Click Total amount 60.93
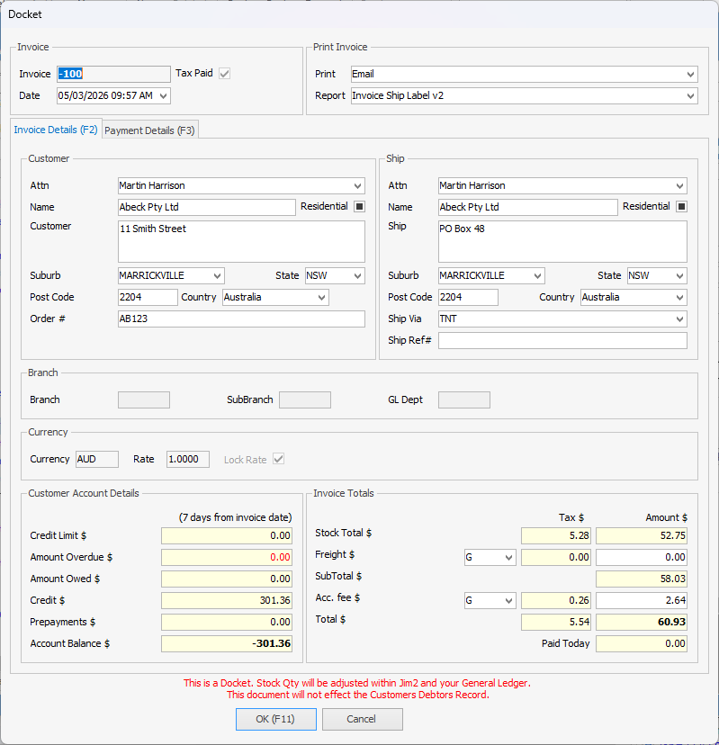This screenshot has height=745, width=719. [x=642, y=623]
